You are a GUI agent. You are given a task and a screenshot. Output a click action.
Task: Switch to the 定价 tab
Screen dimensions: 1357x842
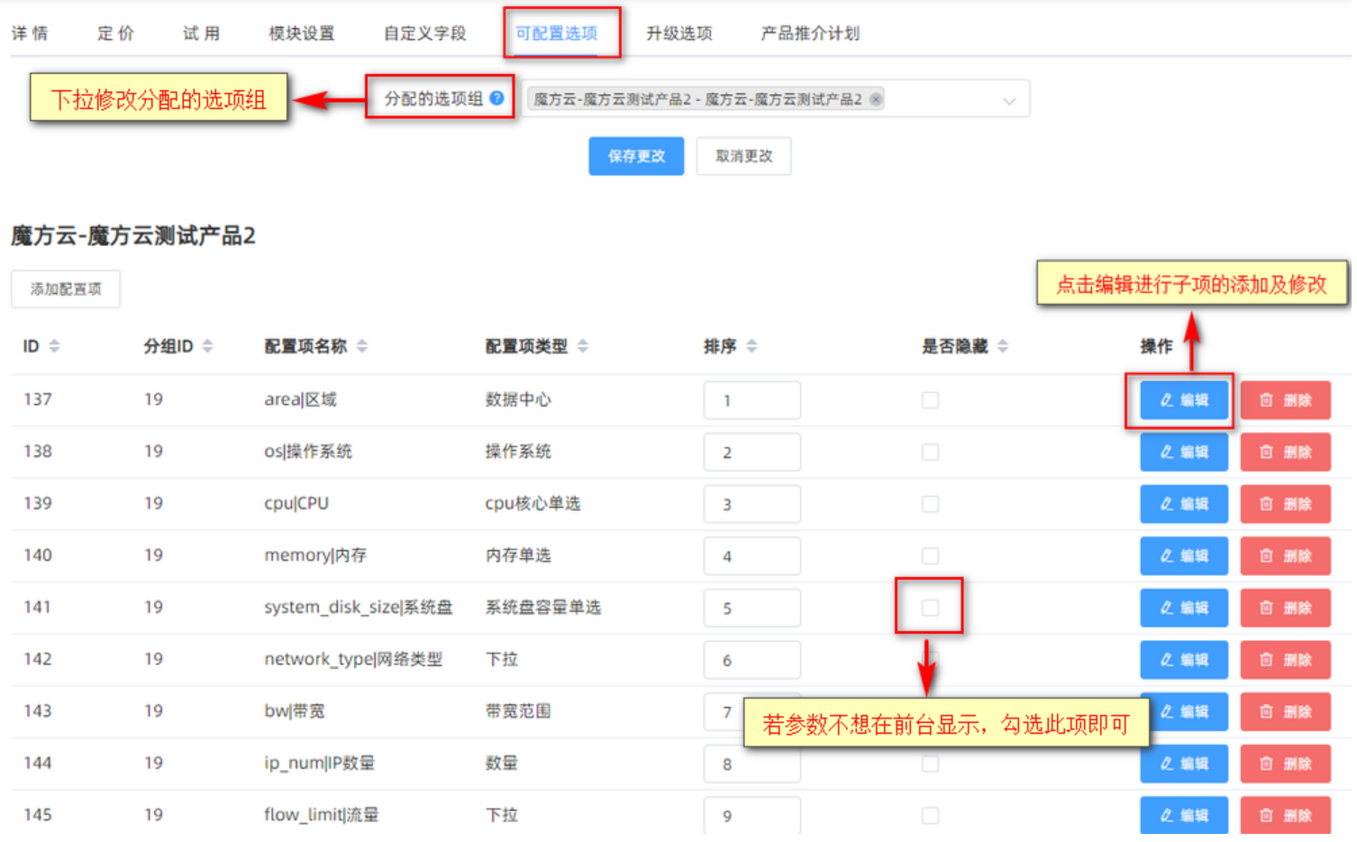[115, 33]
